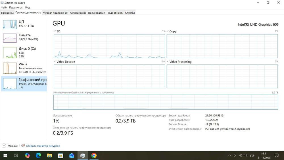
Task: Open the Windows Start menu
Action: coord(5,155)
